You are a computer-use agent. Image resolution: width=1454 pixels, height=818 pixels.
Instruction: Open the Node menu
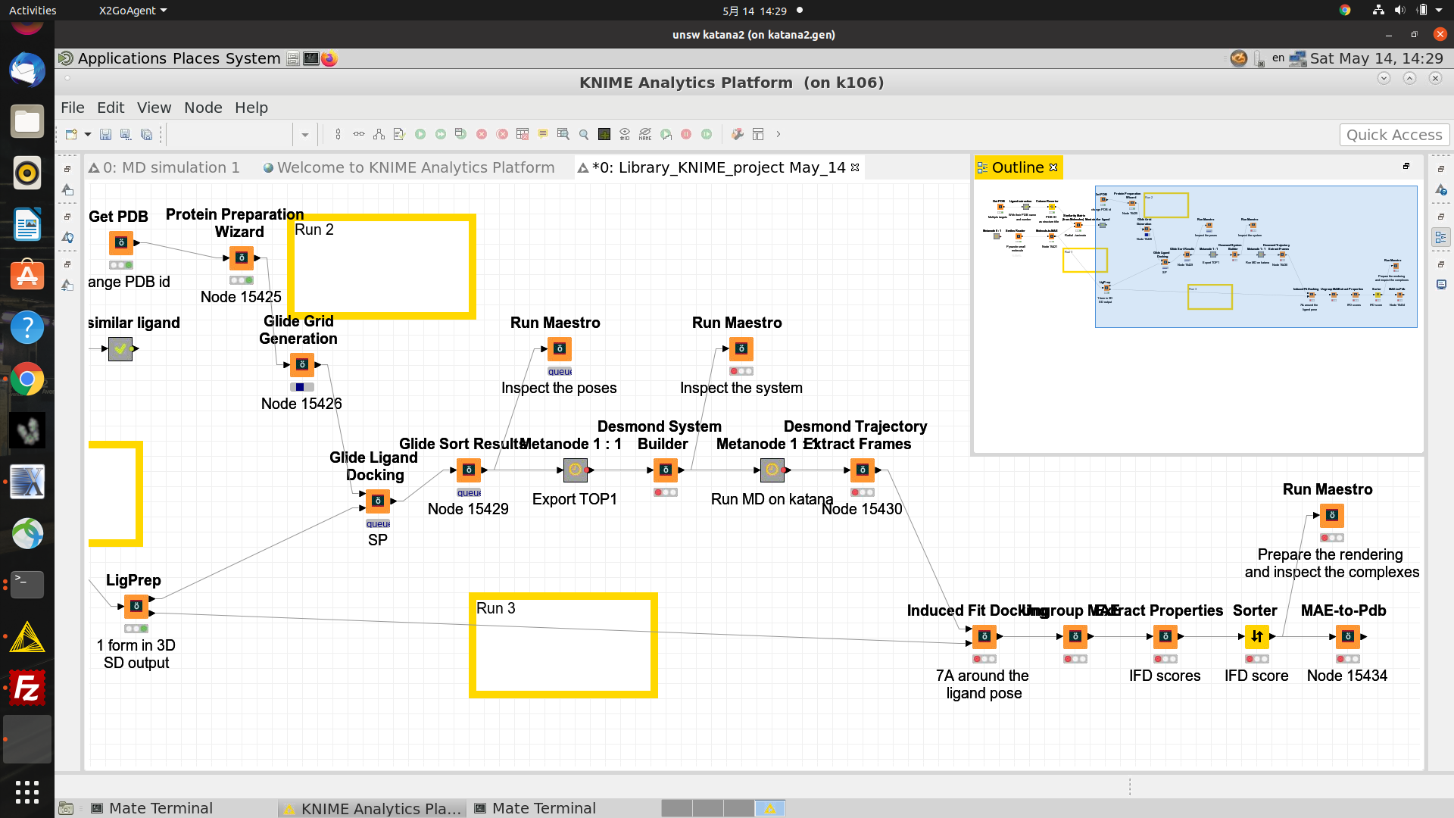[x=203, y=108]
